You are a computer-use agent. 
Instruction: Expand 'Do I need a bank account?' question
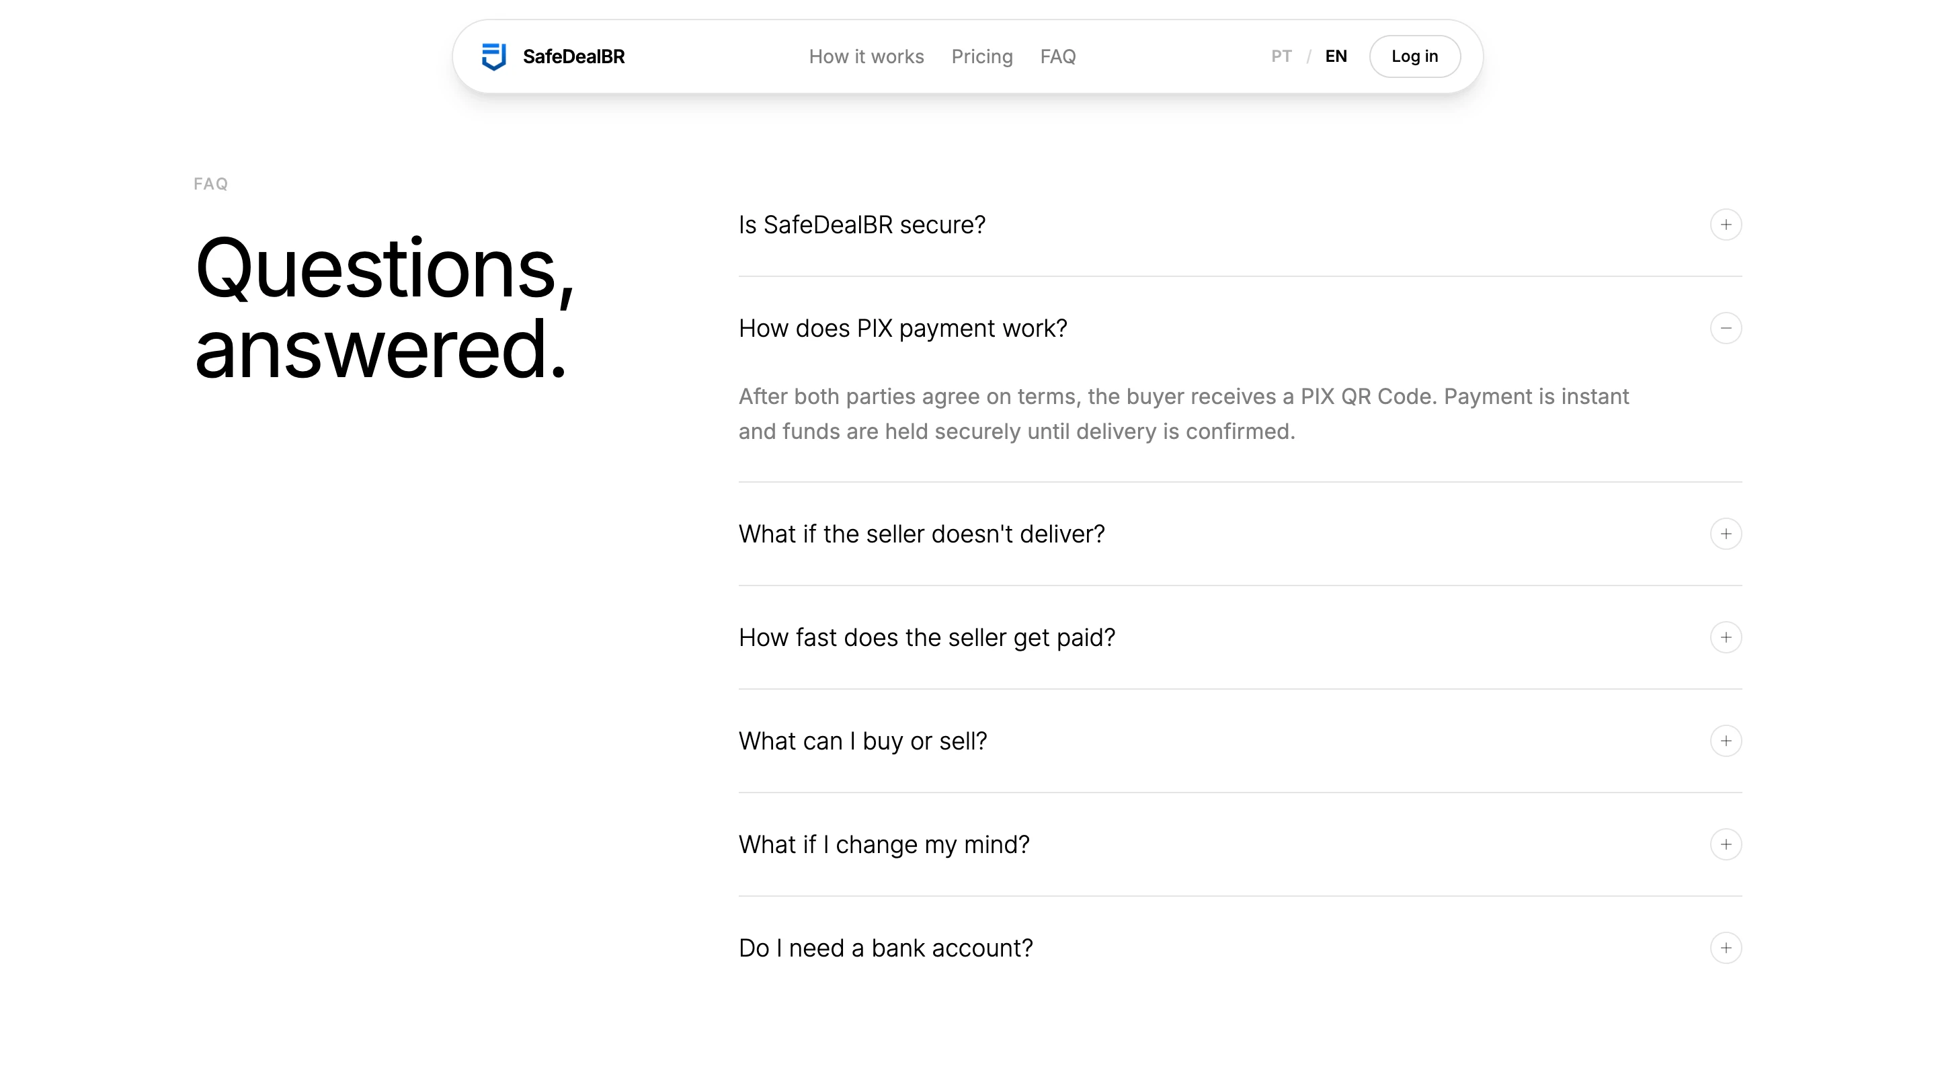click(x=885, y=949)
